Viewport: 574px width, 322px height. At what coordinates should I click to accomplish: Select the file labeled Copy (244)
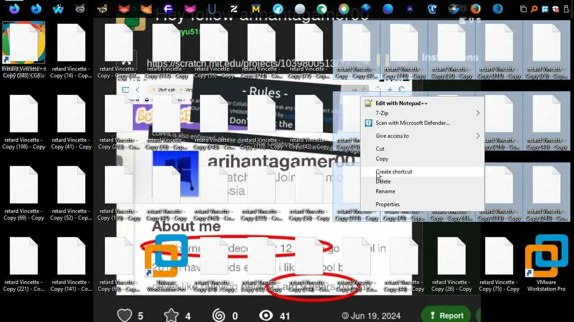click(309, 264)
